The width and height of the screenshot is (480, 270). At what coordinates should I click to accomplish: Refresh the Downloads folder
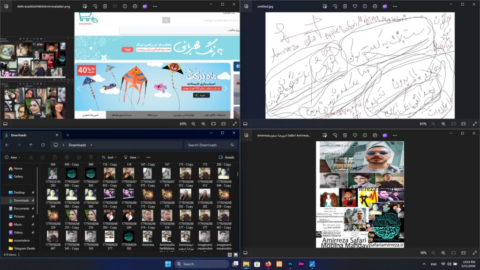[x=43, y=145]
